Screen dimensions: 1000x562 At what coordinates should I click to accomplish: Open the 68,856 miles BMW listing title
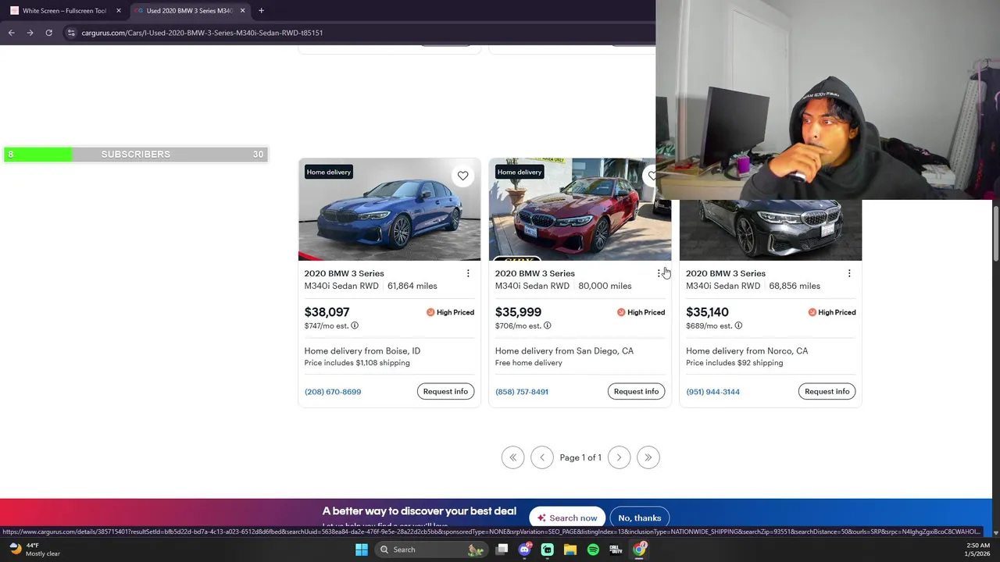pos(726,273)
